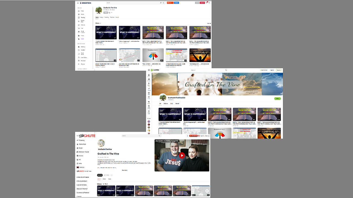
Task: Open the Brighteon shopping cart
Action: click(207, 3)
